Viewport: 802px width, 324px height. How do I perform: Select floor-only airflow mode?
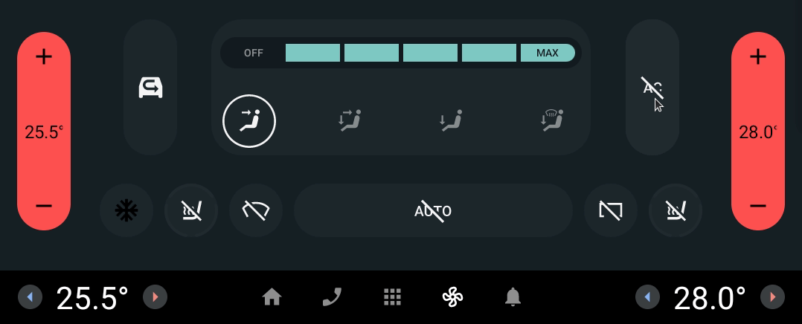451,121
